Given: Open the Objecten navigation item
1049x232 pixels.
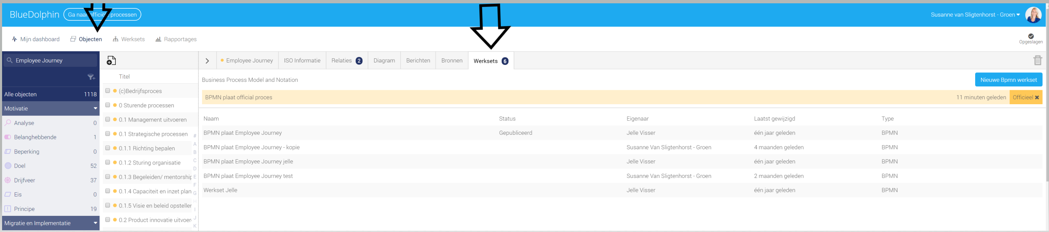Looking at the screenshot, I should click(x=86, y=39).
